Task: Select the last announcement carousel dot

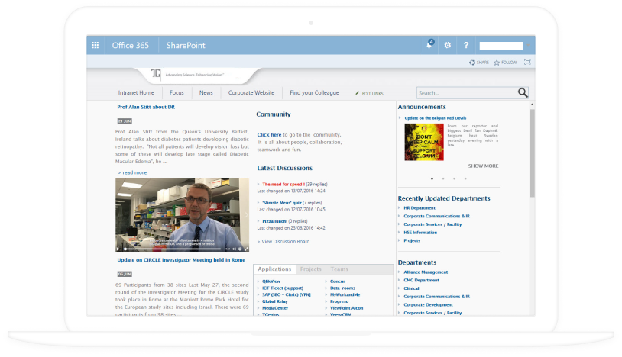Action: pos(465,178)
